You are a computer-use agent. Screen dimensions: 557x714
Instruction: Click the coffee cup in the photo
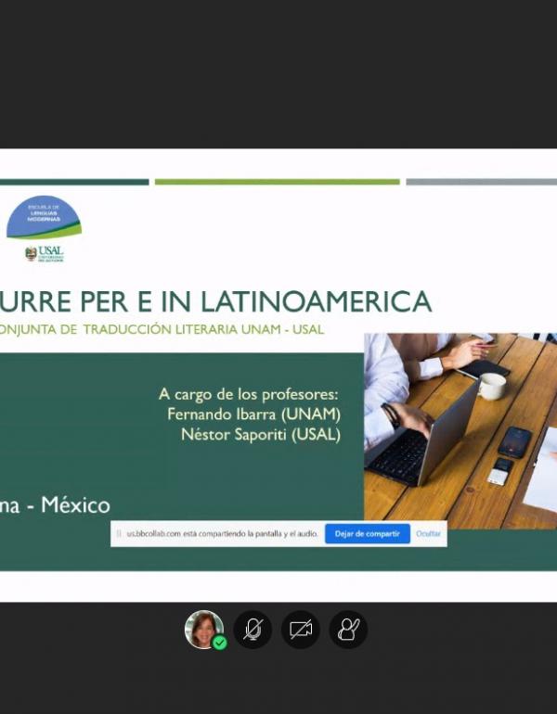click(491, 386)
